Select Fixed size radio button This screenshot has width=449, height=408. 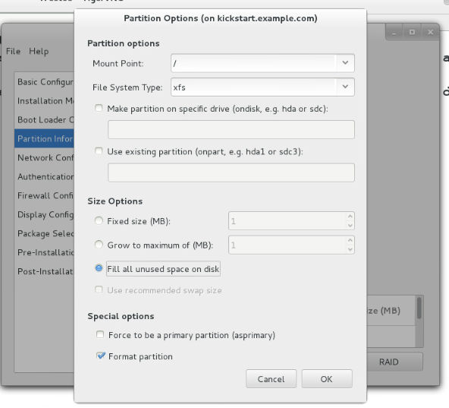tap(99, 221)
